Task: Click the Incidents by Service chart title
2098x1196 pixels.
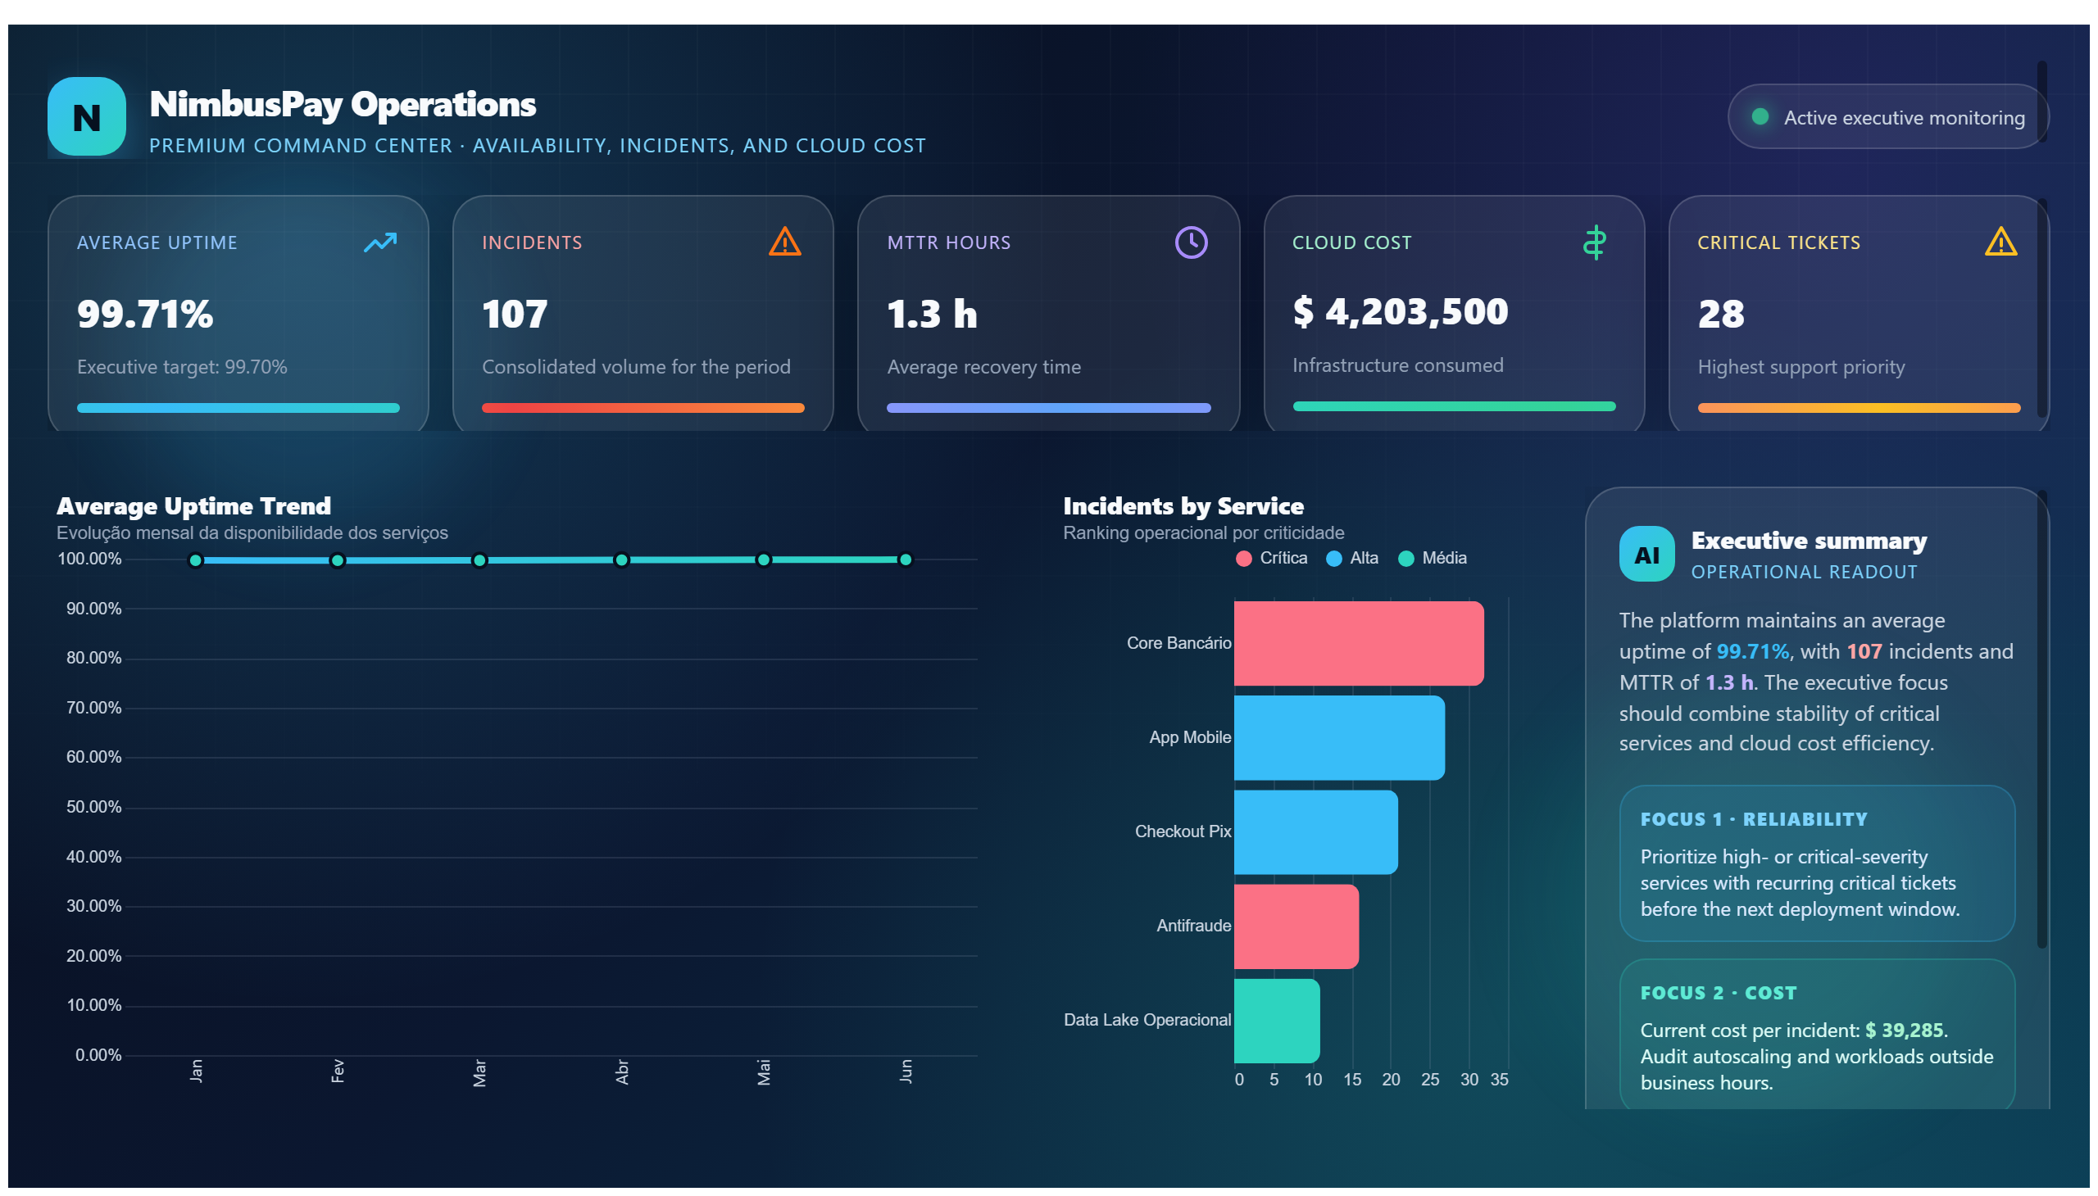Action: pos(1183,506)
